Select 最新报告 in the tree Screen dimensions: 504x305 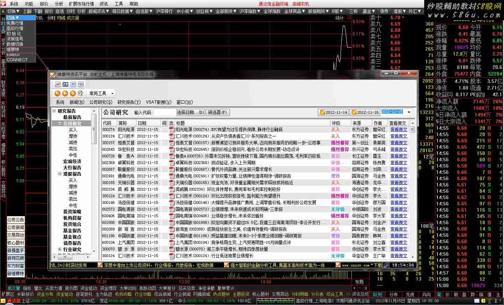pyautogui.click(x=72, y=117)
